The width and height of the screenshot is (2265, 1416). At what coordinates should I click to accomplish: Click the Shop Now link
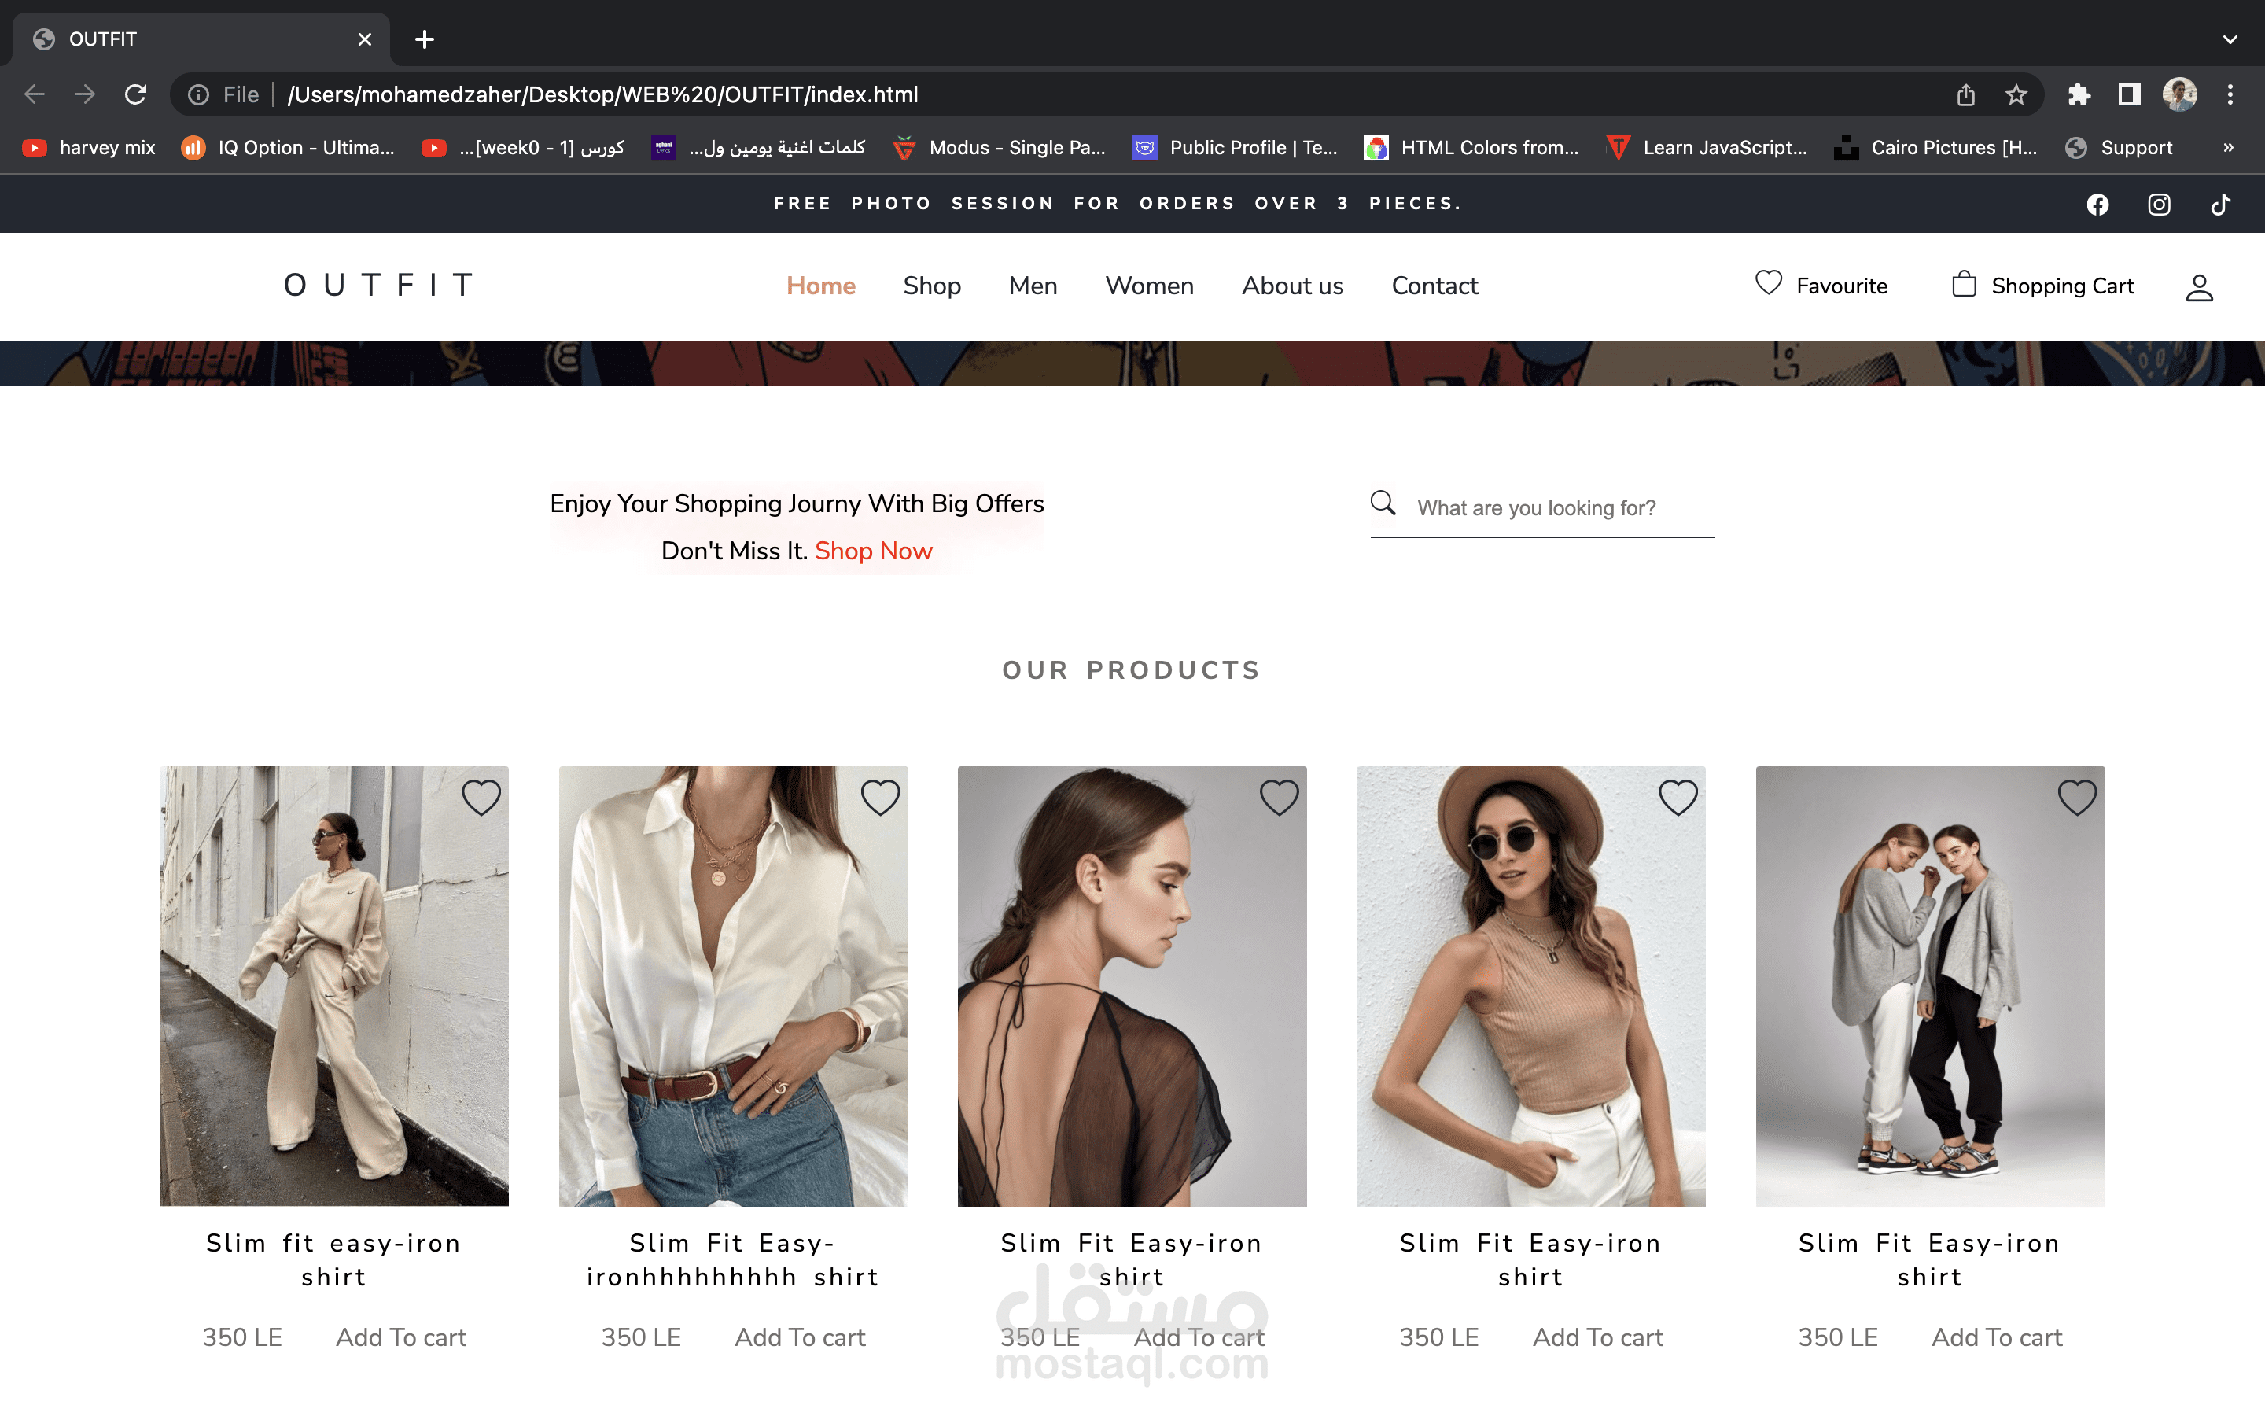coord(873,551)
